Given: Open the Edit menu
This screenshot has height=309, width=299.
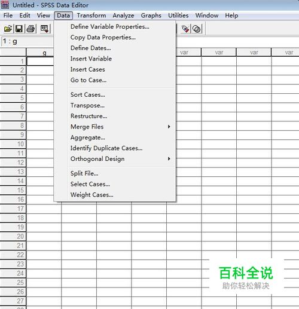Looking at the screenshot, I should point(25,16).
